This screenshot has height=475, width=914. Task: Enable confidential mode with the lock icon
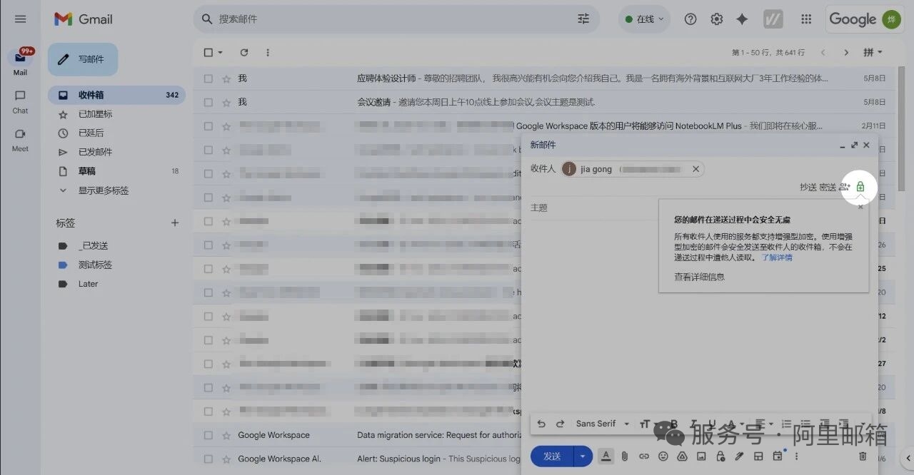[720, 456]
